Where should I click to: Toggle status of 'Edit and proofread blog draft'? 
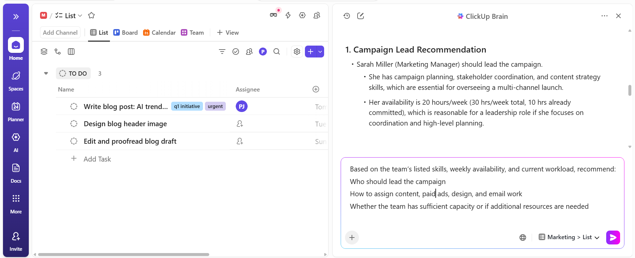tap(74, 141)
